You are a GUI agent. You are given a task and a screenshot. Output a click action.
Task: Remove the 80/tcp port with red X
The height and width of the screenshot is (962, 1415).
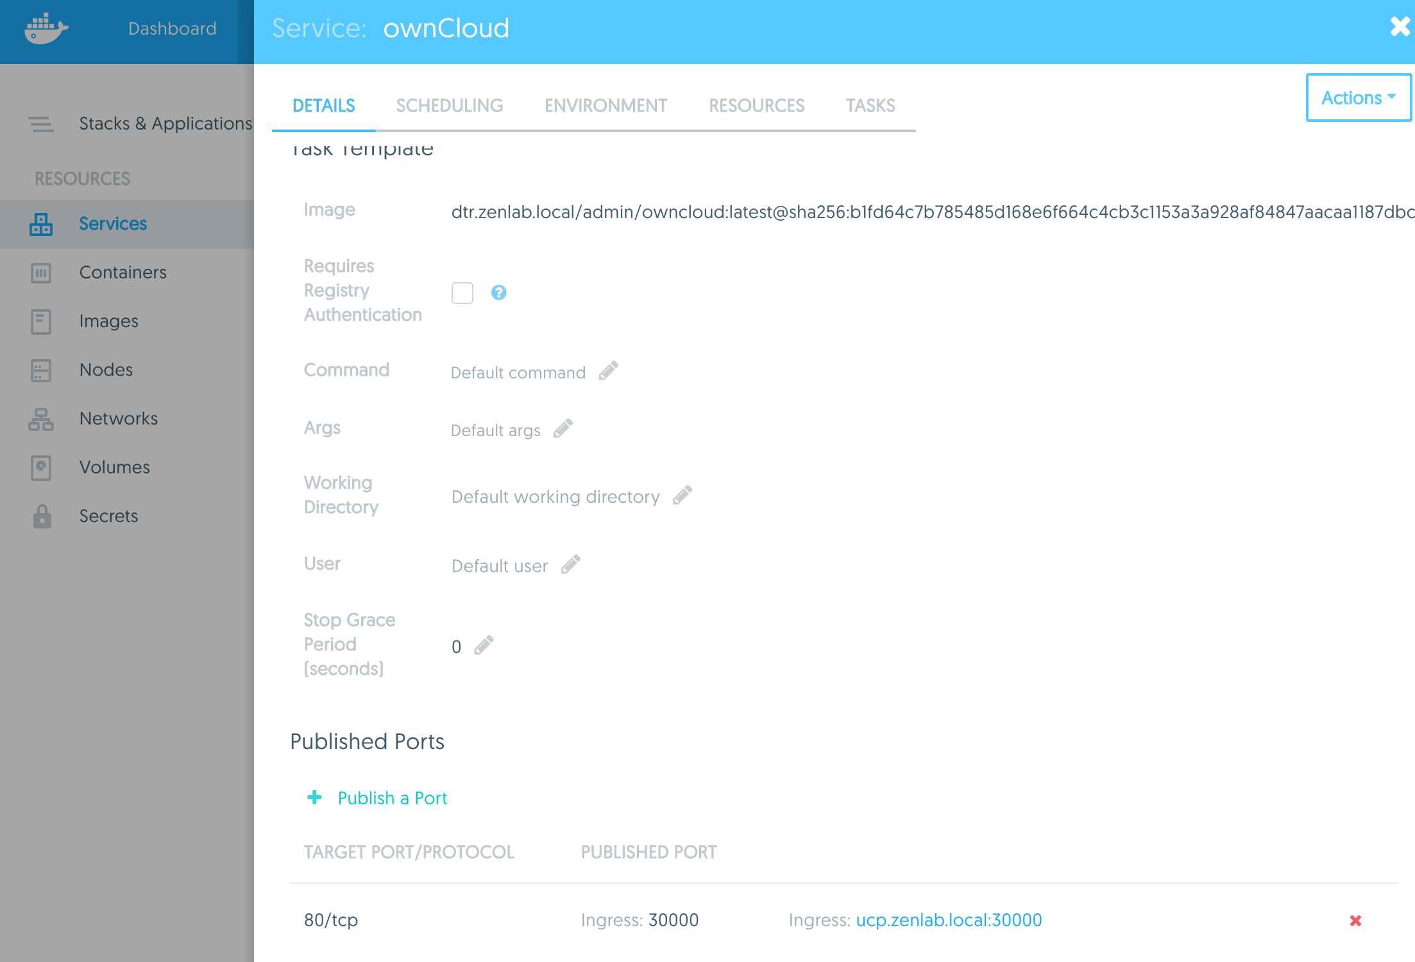1355,920
